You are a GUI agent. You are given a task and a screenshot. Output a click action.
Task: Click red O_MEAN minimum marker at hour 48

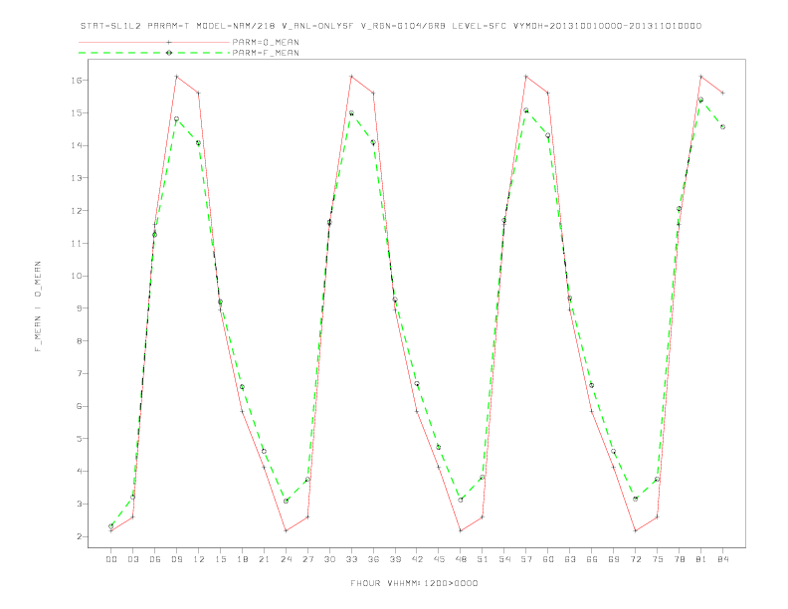pyautogui.click(x=461, y=530)
